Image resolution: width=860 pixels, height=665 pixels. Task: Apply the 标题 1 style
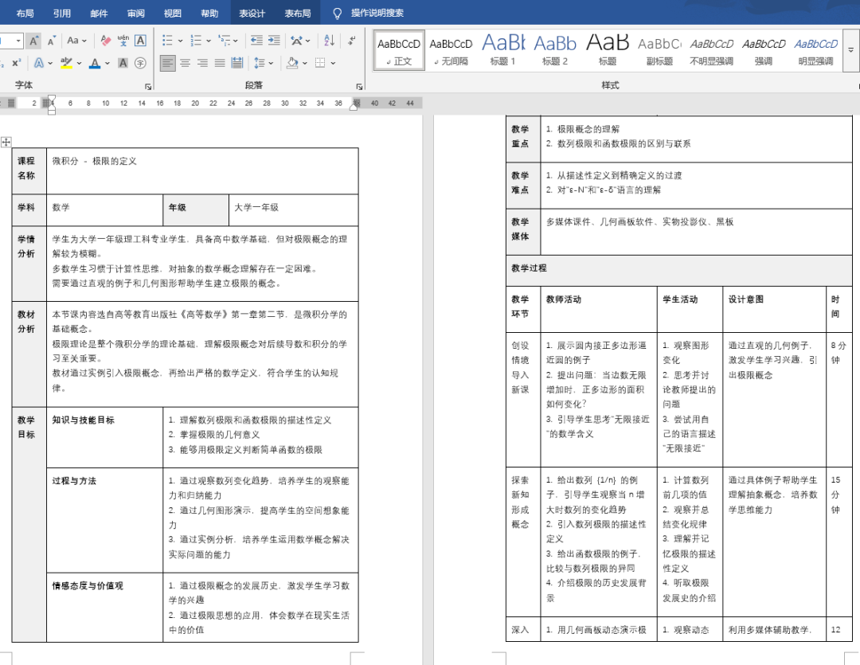502,49
